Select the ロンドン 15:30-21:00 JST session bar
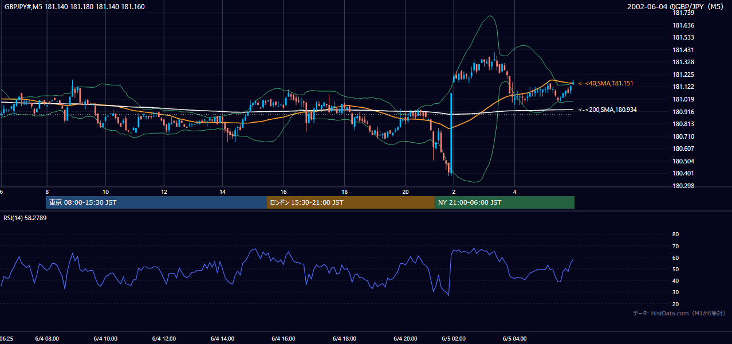The height and width of the screenshot is (344, 732). click(351, 202)
